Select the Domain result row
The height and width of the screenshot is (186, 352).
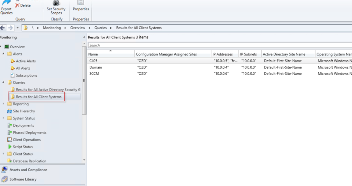(x=220, y=67)
